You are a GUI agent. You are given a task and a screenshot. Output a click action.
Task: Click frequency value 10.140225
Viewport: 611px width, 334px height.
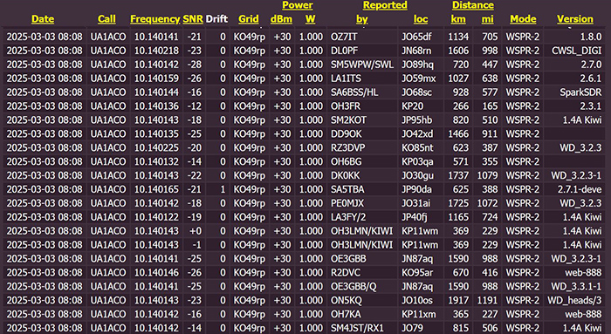pos(156,147)
